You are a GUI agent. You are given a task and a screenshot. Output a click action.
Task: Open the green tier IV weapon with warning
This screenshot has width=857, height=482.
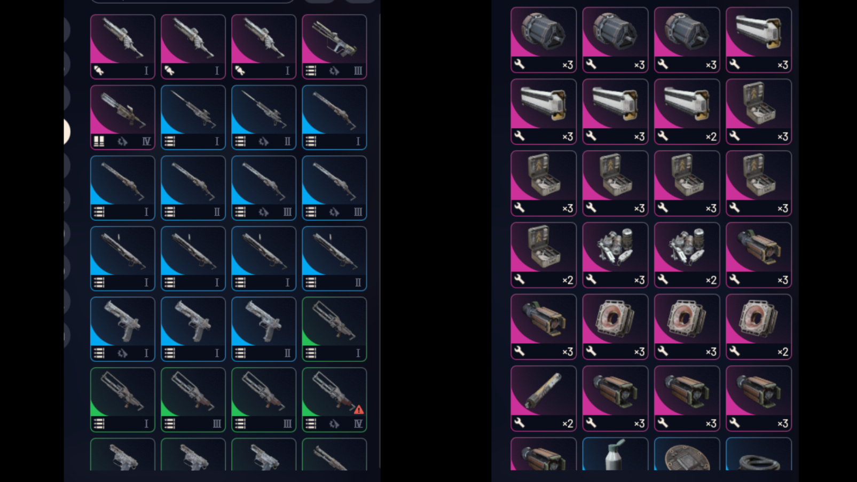[x=334, y=399]
